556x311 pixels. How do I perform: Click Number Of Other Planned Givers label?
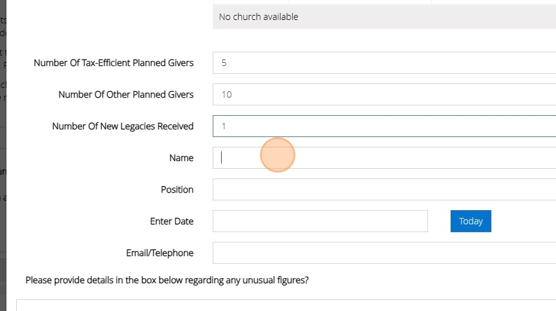pyautogui.click(x=125, y=94)
